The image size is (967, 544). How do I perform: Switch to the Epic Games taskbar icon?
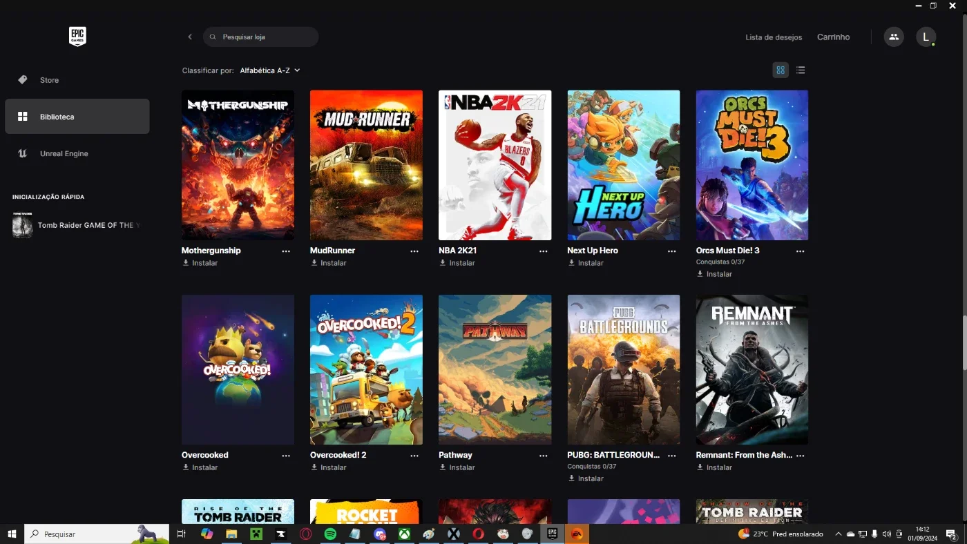click(x=552, y=534)
